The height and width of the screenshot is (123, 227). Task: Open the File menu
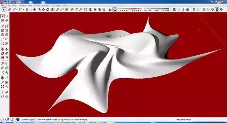click(x=3, y=5)
